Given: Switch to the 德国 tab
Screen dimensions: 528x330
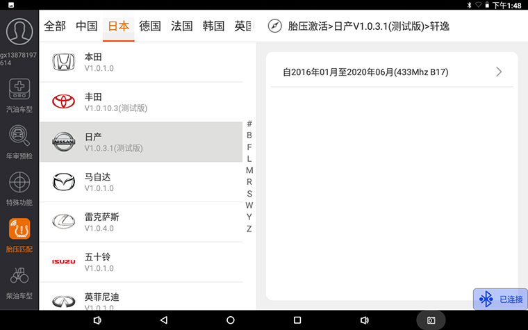Looking at the screenshot, I should click(150, 26).
